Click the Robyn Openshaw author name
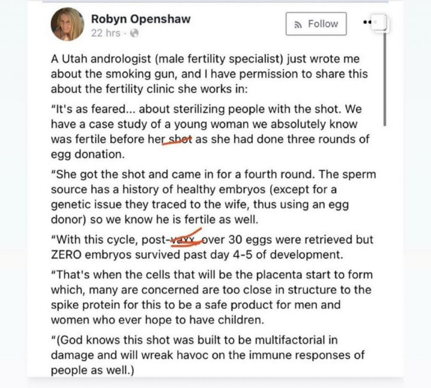 141,19
